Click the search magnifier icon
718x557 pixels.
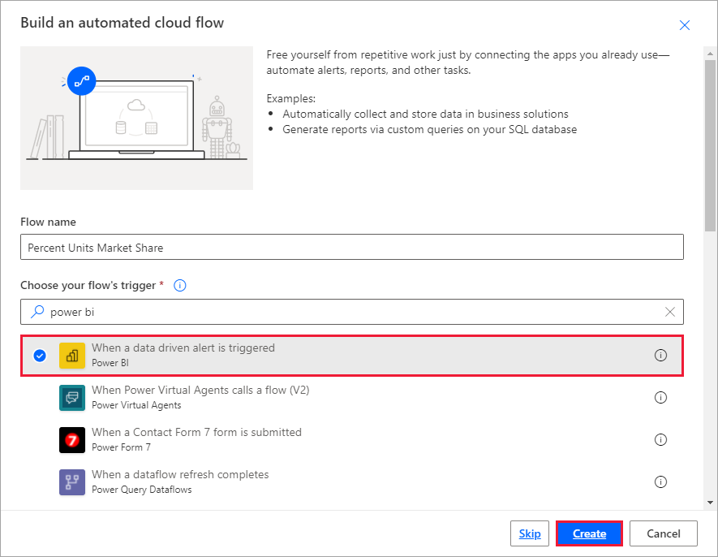tap(37, 312)
